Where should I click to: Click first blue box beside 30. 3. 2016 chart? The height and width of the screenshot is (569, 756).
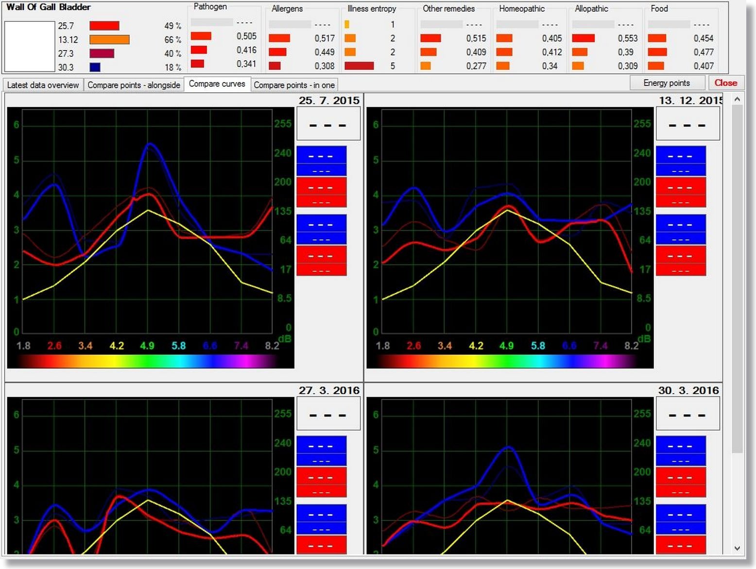(x=680, y=451)
